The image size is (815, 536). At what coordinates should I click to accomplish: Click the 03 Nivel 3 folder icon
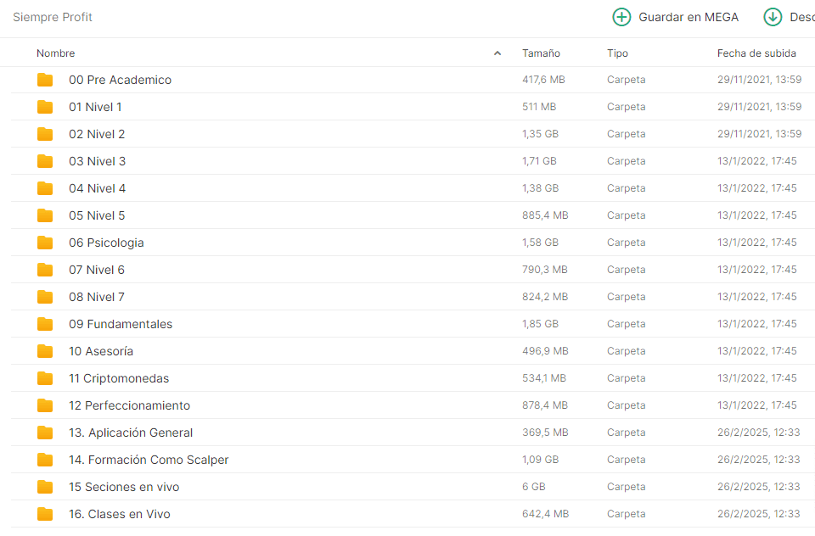coord(45,161)
